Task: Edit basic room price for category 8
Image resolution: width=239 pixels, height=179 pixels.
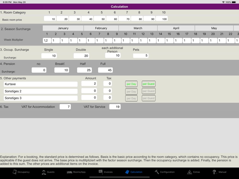Action: click(137, 18)
